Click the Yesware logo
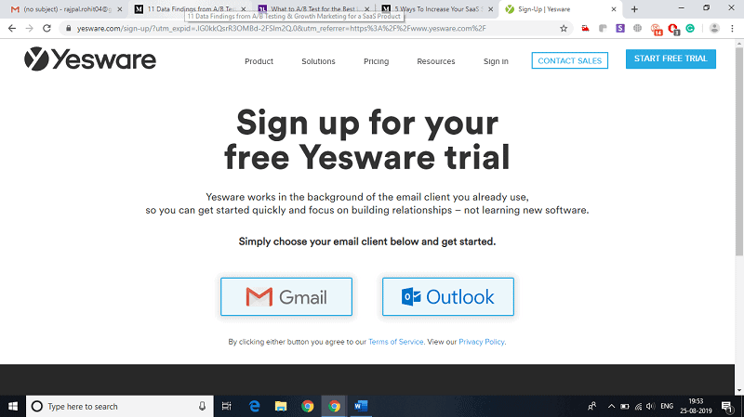744x417 pixels. click(89, 59)
